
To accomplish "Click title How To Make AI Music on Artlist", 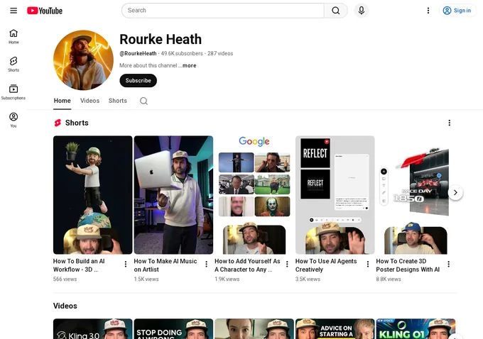I will pos(165,265).
